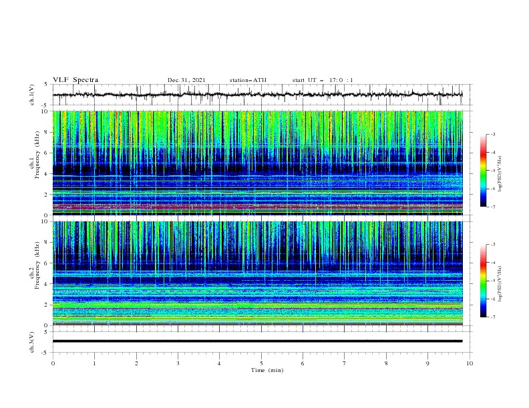Click the 'start UT = 17:0 :1' text

[x=323, y=80]
